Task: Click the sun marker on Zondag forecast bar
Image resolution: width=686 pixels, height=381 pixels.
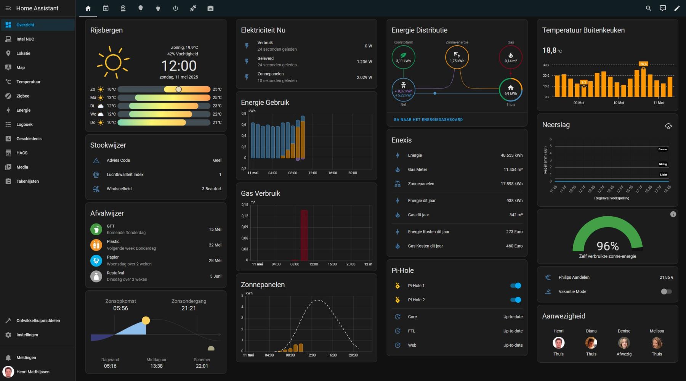Action: (178, 89)
